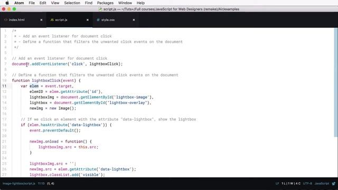Select the script.js tab
Viewport: 338px width, 190px height.
(x=69, y=20)
